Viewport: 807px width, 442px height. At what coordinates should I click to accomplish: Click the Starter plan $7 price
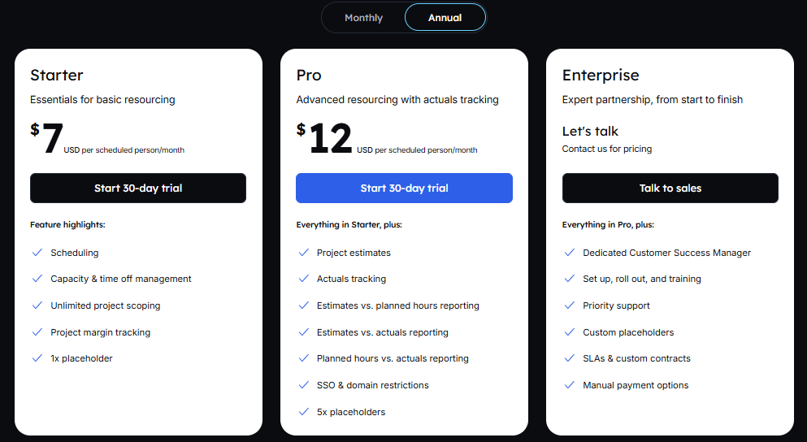(x=50, y=140)
